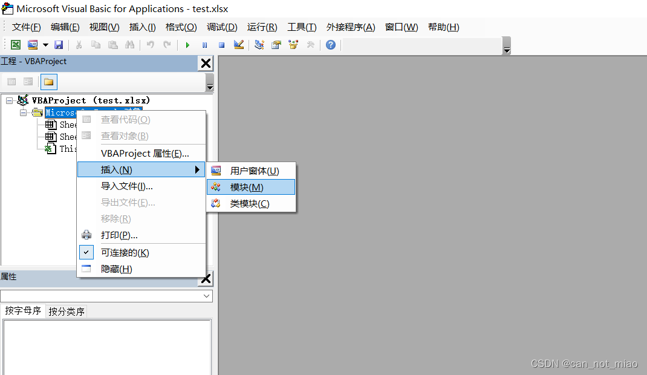Open the 编辑(E) menu
This screenshot has width=647, height=375.
point(65,27)
